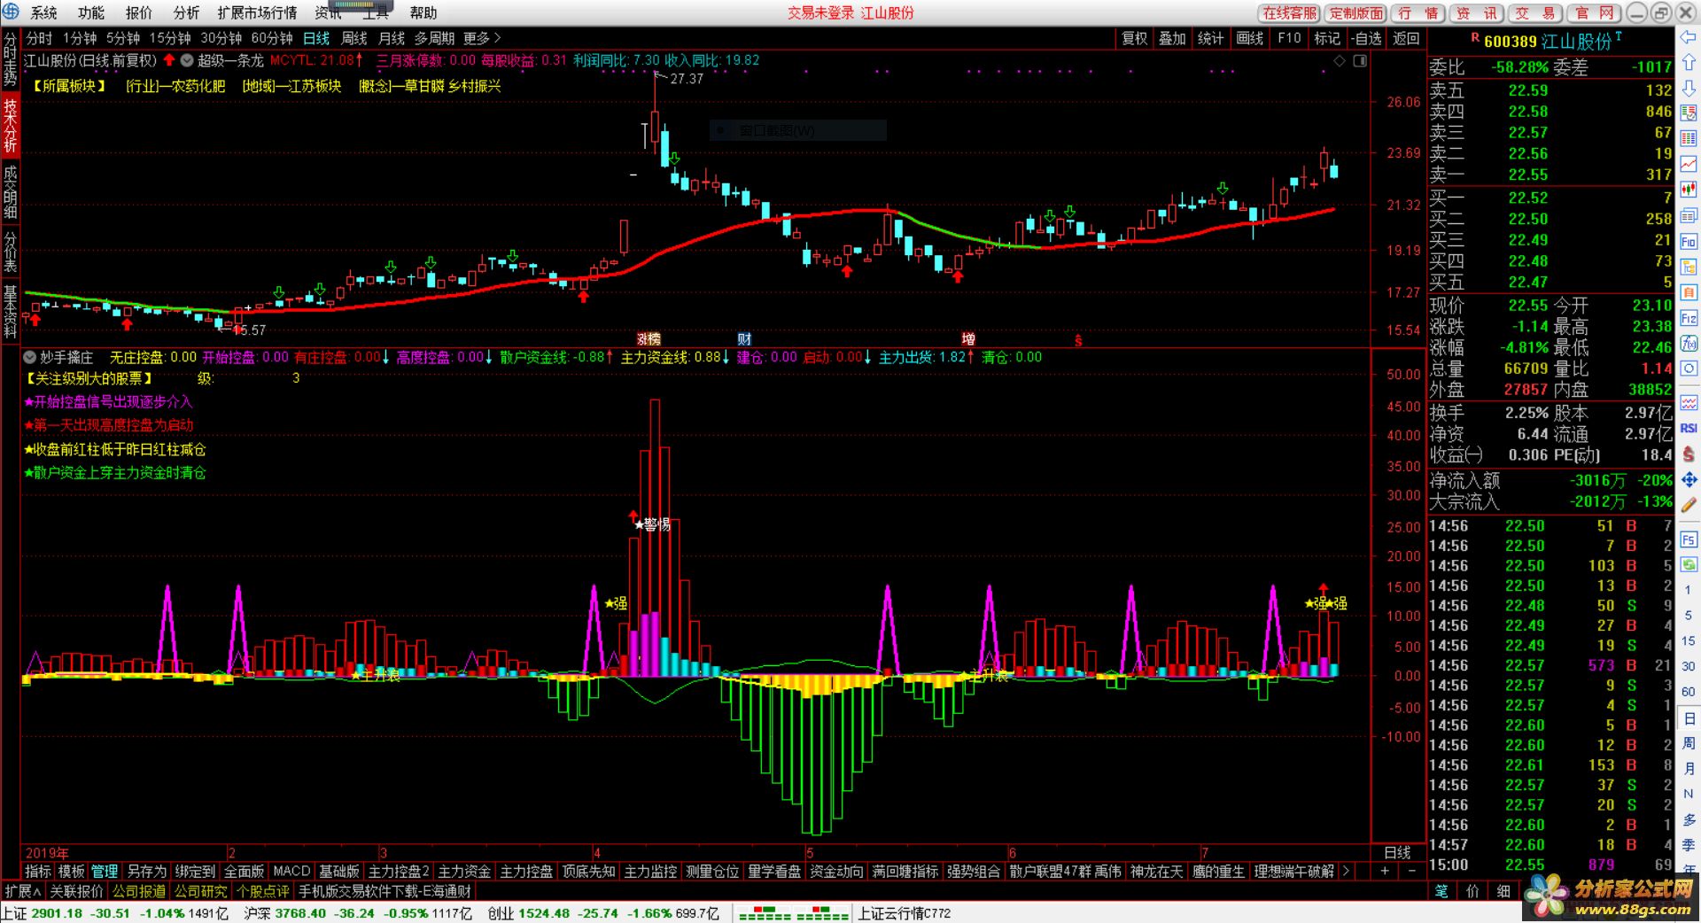Click the diamond icon at chart top right
The height and width of the screenshot is (923, 1701).
[1340, 60]
